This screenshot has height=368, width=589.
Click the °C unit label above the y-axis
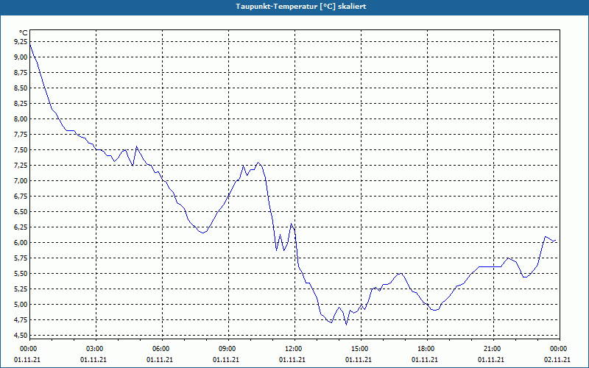[24, 33]
